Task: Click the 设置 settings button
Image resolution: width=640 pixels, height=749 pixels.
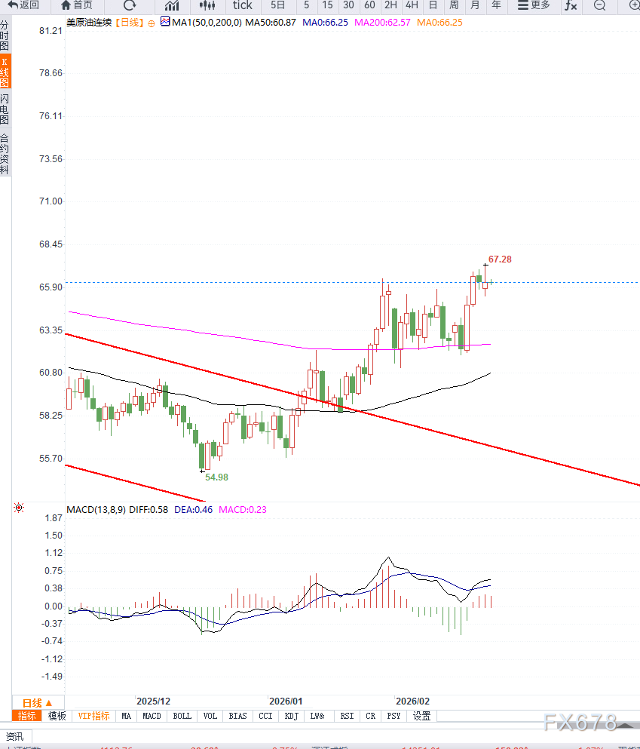Action: 421,716
